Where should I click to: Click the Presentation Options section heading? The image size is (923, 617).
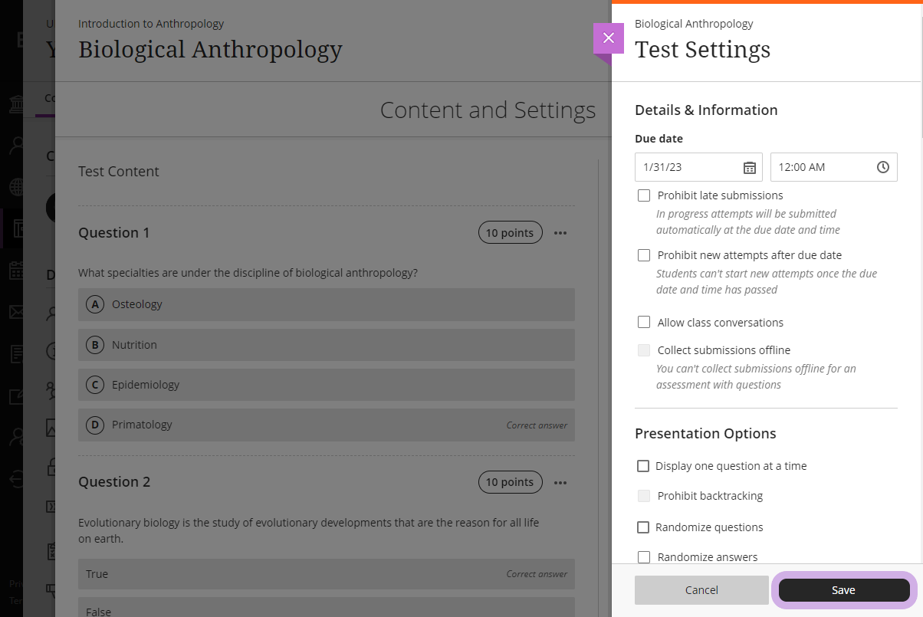pyautogui.click(x=705, y=434)
